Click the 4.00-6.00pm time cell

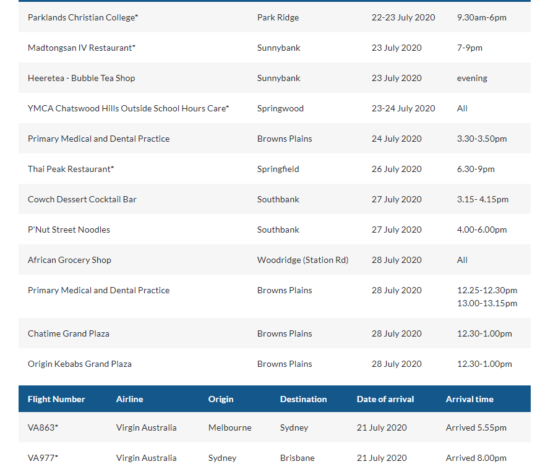click(x=482, y=230)
